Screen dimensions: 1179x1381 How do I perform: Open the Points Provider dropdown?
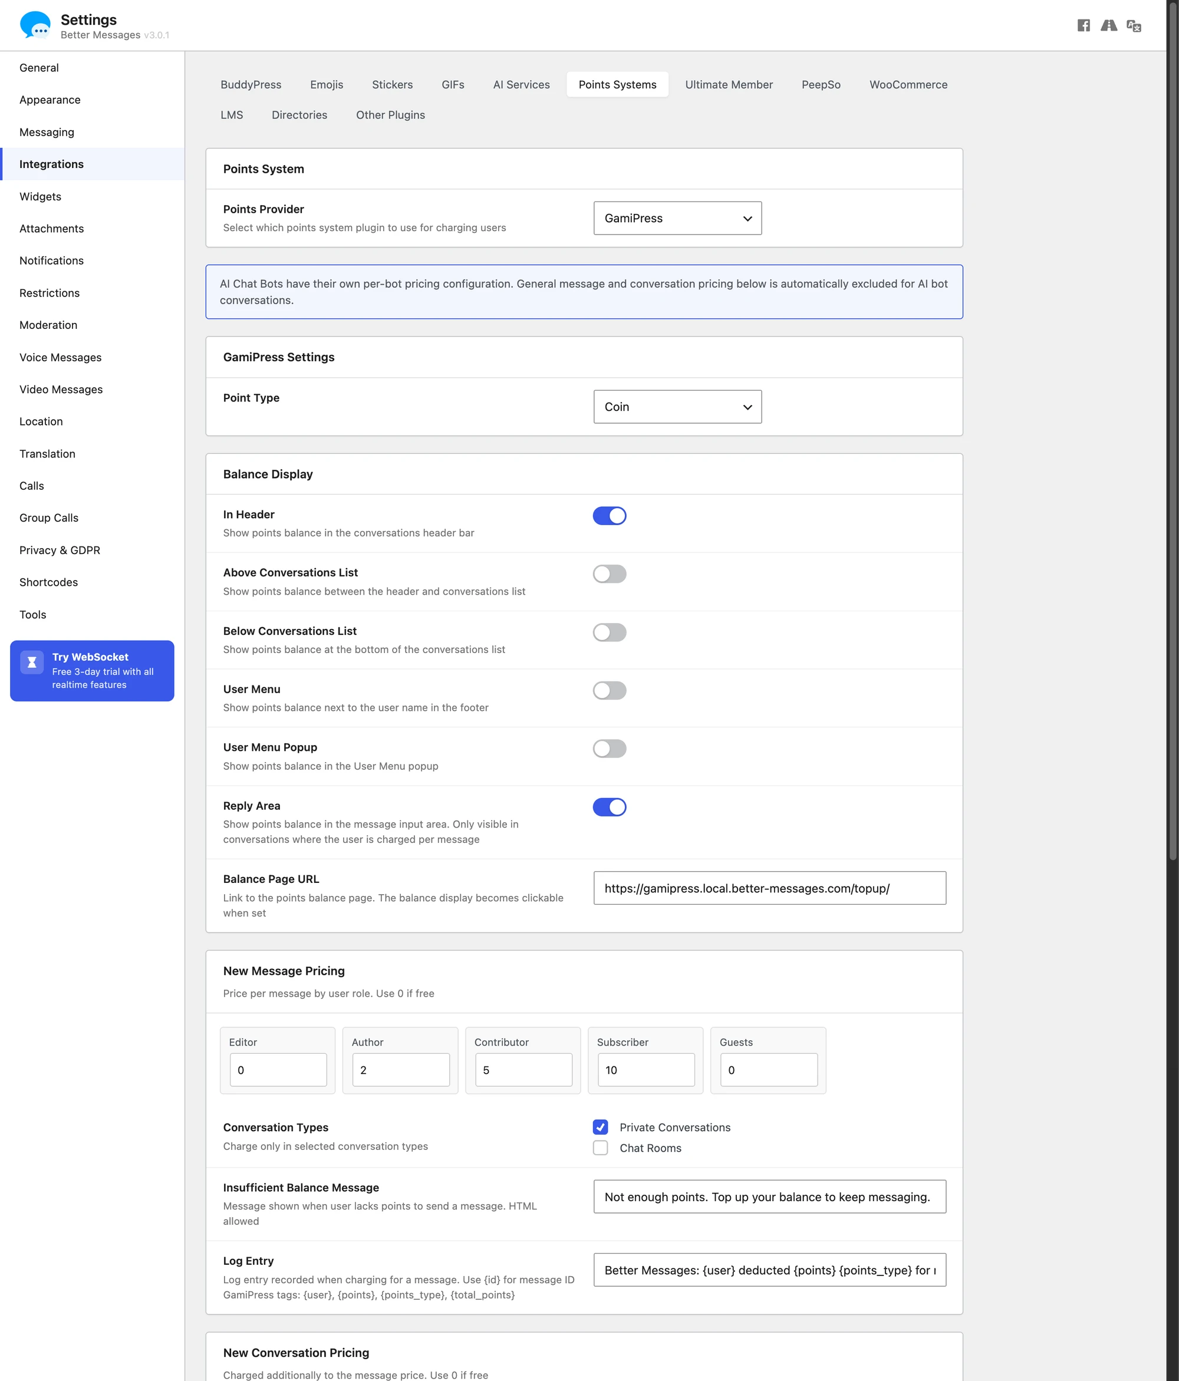coord(677,218)
